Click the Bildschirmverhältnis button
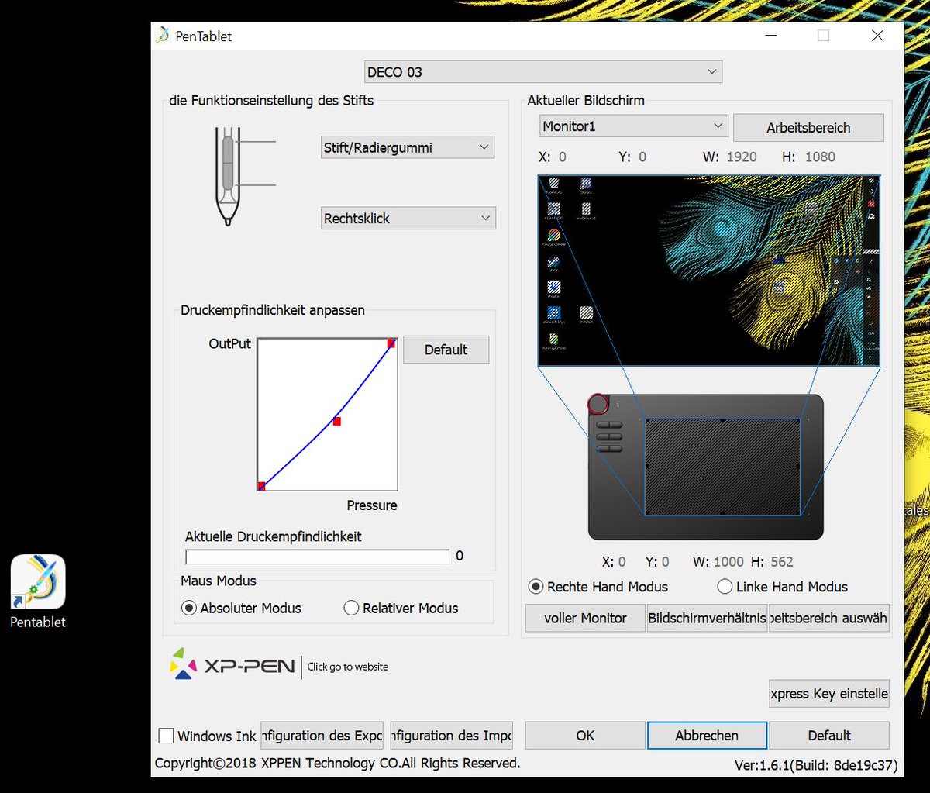The image size is (930, 793). tap(707, 619)
